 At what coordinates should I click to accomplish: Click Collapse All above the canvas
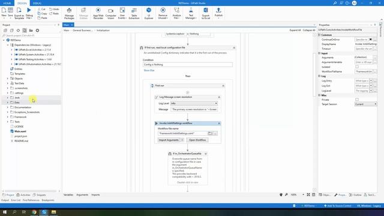pyautogui.click(x=308, y=30)
